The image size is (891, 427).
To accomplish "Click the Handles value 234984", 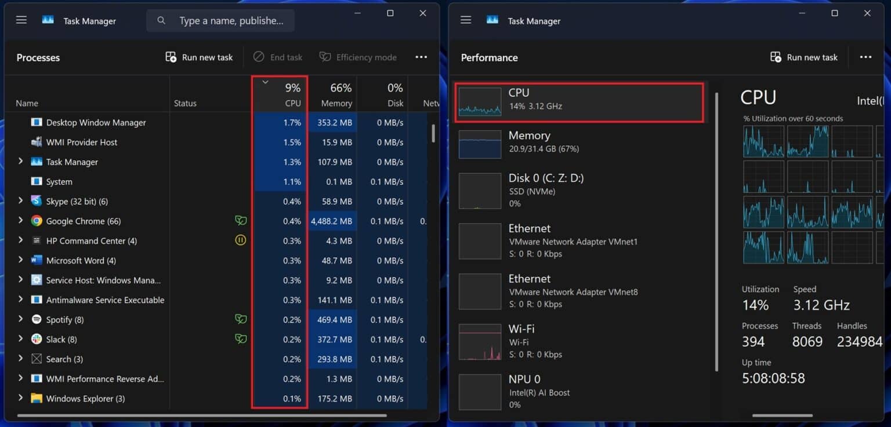I will 860,342.
